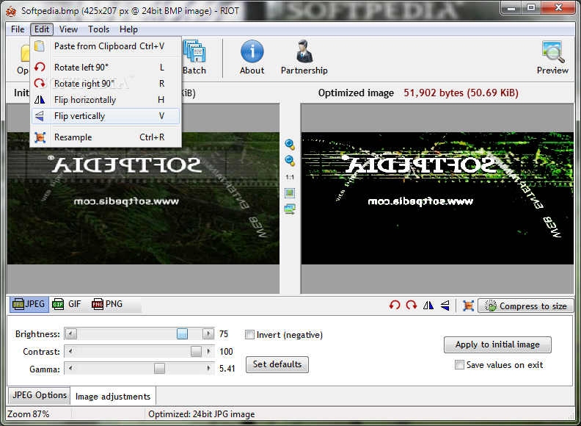Click Gamma slider left arrow
Image resolution: width=581 pixels, height=426 pixels.
pos(70,369)
